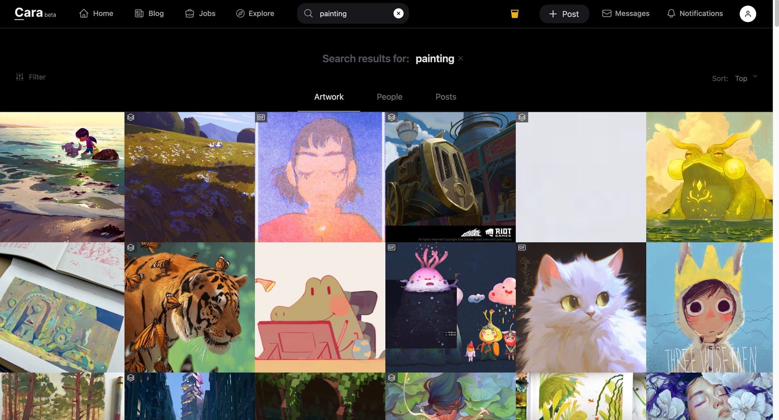Open the Messages inbox
The image size is (779, 420).
[x=626, y=14]
